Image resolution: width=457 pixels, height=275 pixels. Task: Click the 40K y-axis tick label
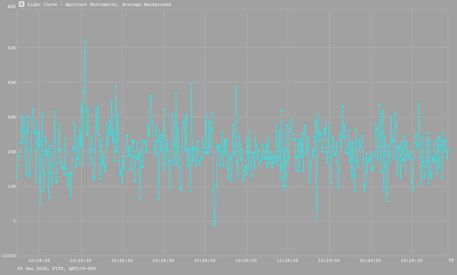[x=12, y=82]
